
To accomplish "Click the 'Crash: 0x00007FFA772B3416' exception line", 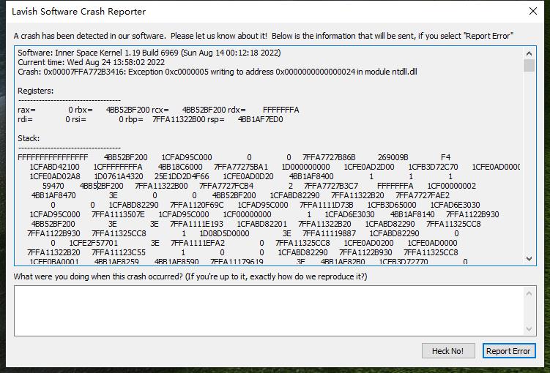I will pyautogui.click(x=217, y=72).
